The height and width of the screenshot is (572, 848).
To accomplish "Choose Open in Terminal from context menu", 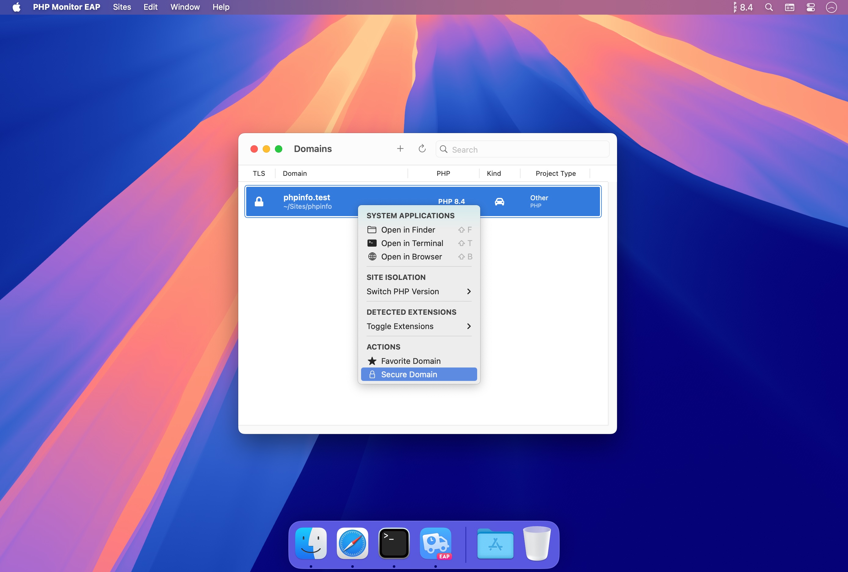I will coord(419,243).
